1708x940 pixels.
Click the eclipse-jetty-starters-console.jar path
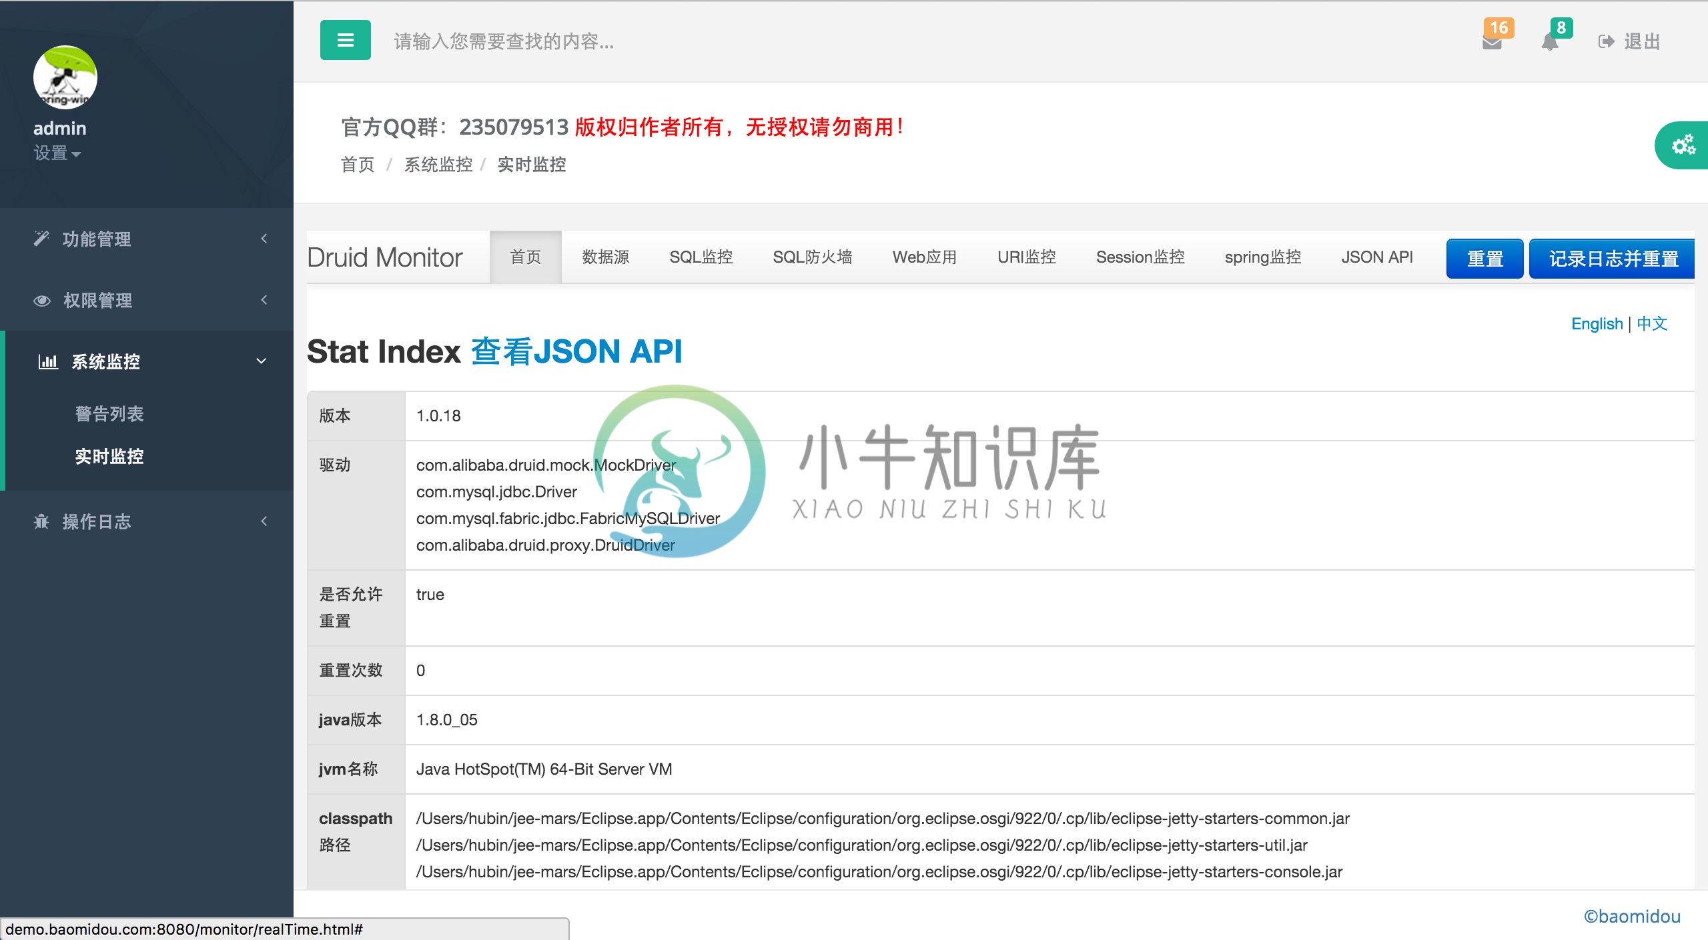879,872
